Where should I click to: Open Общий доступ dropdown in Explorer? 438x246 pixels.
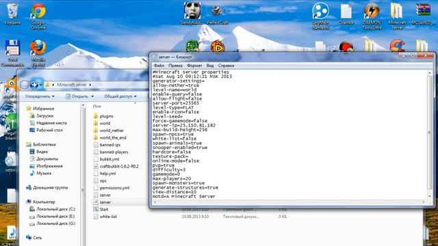pos(120,96)
